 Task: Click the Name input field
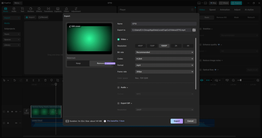pyautogui.click(x=163, y=24)
